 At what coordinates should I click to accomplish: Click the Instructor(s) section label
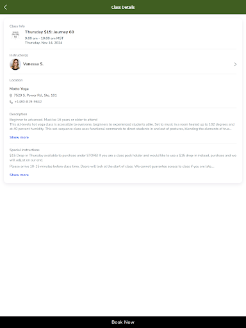point(19,55)
